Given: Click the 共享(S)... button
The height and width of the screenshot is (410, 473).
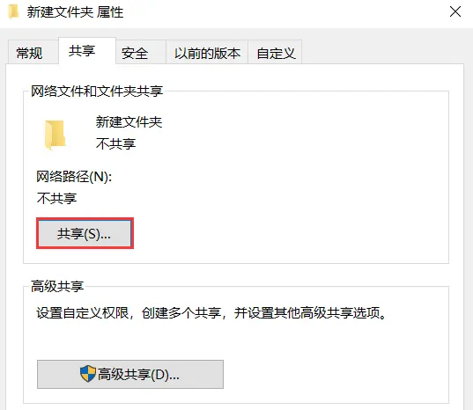Looking at the screenshot, I should (85, 233).
